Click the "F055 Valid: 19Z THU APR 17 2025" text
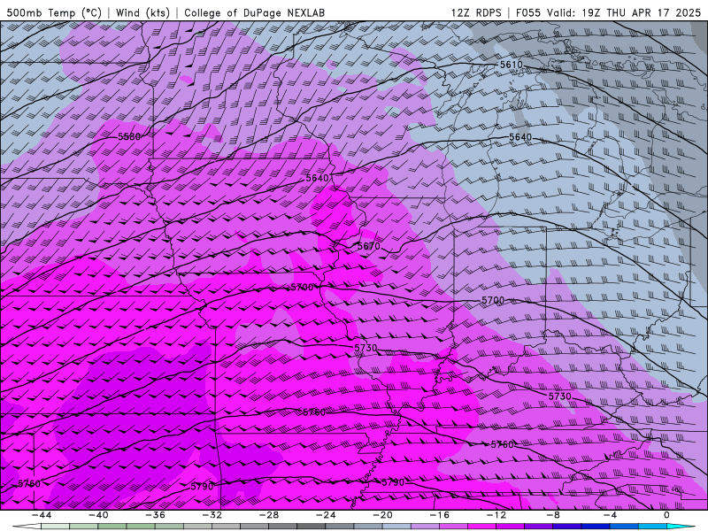 click(x=608, y=13)
